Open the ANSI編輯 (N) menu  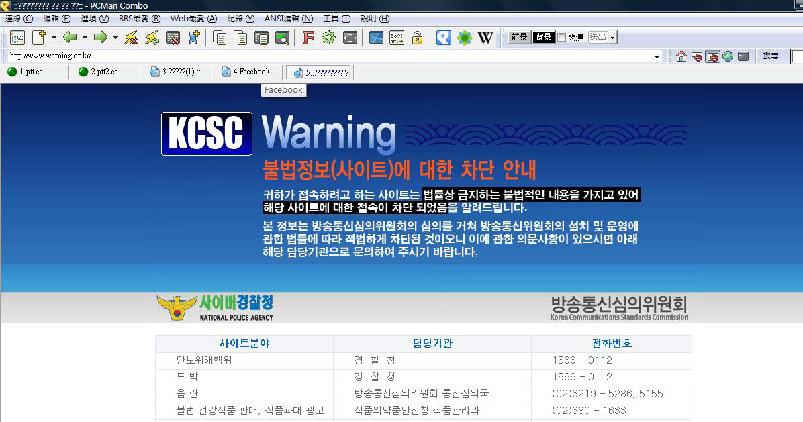tap(289, 19)
